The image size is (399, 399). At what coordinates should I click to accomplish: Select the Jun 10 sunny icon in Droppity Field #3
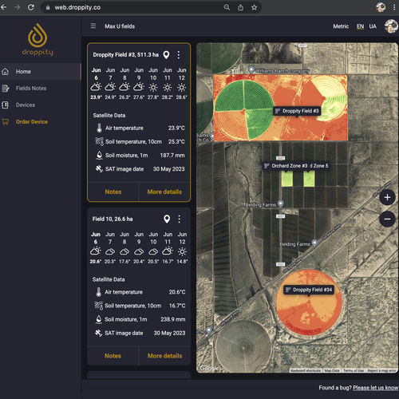153,88
